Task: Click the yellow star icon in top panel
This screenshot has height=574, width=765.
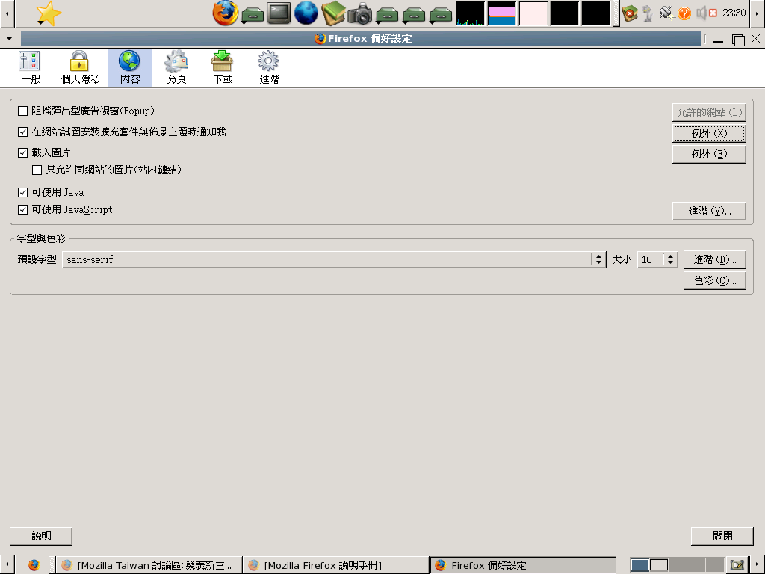Action: click(x=49, y=13)
